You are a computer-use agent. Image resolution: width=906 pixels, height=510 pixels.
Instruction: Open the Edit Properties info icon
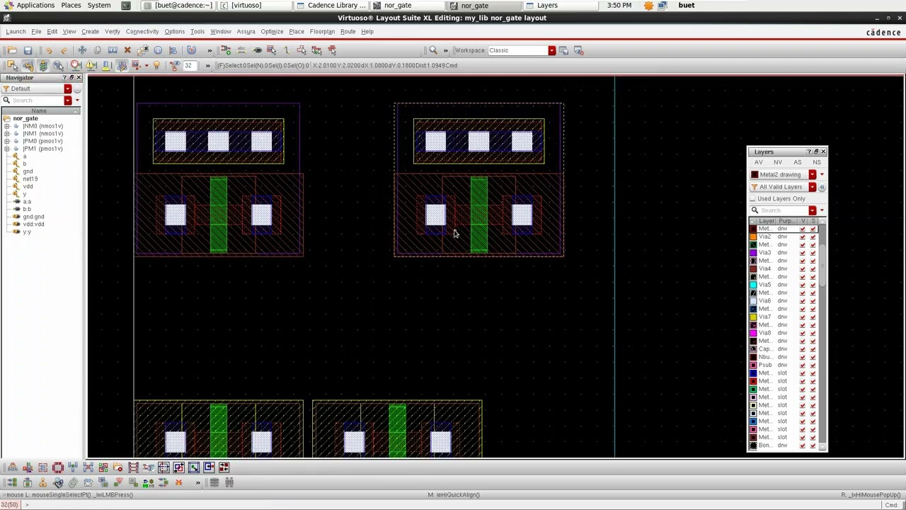point(158,50)
